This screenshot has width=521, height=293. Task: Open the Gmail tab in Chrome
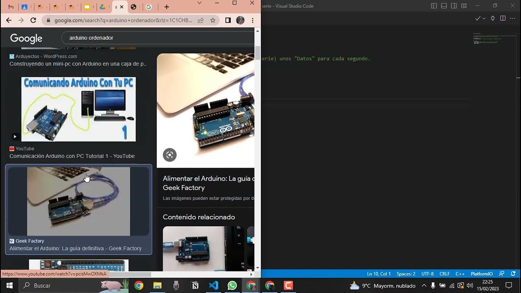[11, 7]
